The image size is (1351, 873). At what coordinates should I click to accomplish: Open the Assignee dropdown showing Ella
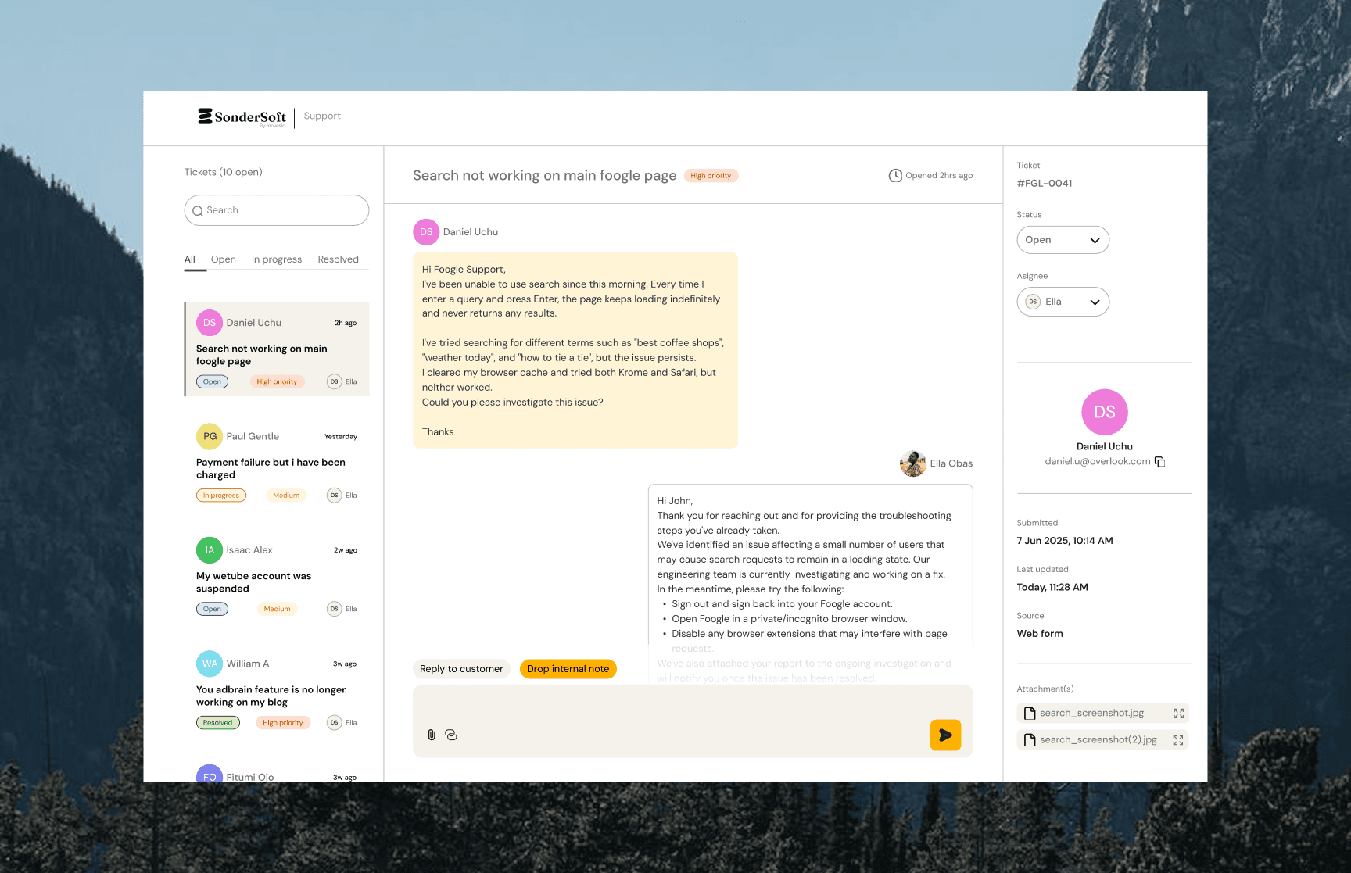(1063, 302)
